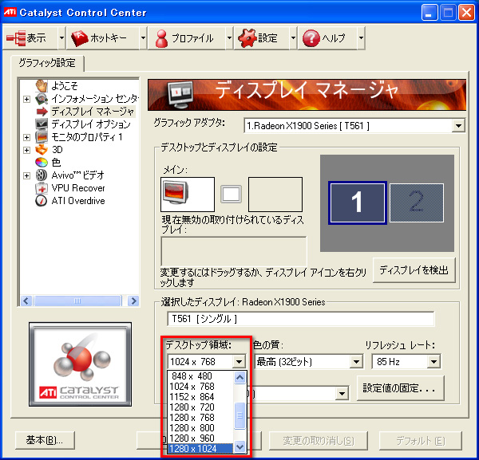Click the T561 [シングル] display field
Screen dimensions: 479x460
(x=301, y=319)
